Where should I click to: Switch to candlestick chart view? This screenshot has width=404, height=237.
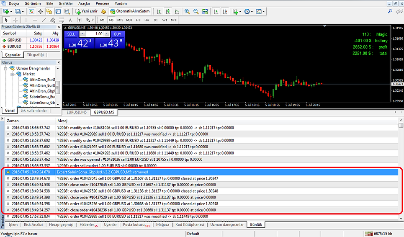pyautogui.click(x=168, y=11)
